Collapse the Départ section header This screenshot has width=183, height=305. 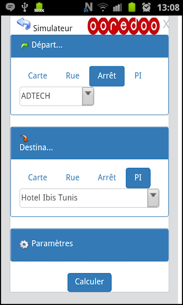coord(90,46)
